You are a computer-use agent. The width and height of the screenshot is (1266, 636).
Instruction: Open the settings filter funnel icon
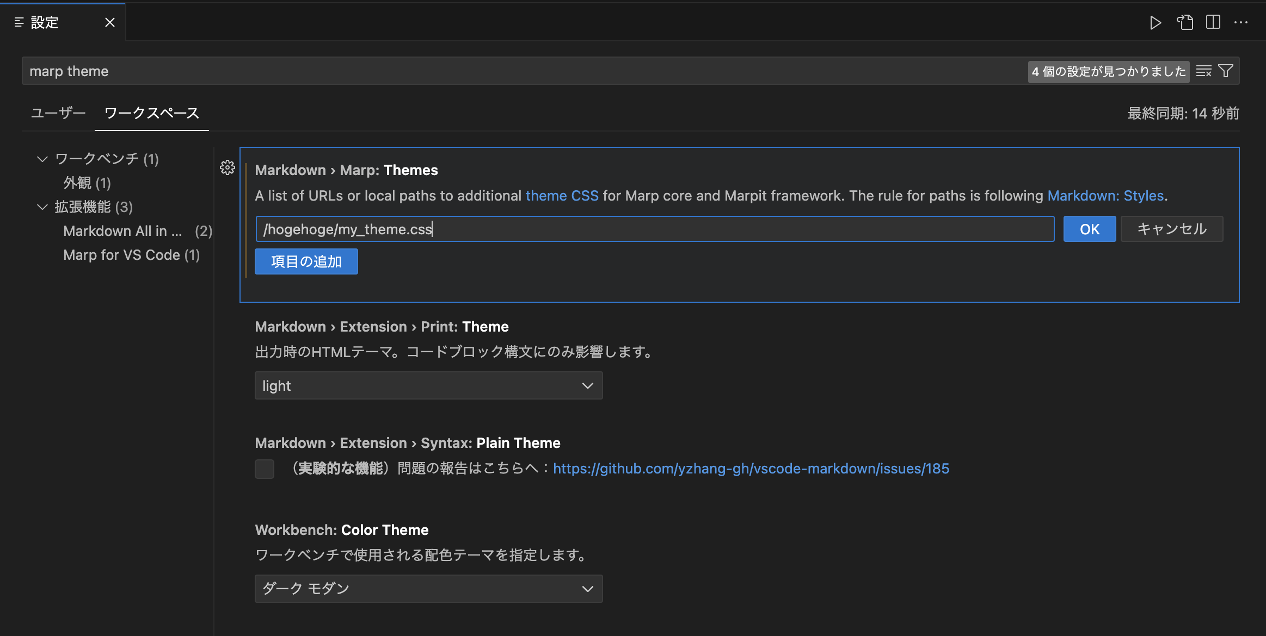[1225, 71]
